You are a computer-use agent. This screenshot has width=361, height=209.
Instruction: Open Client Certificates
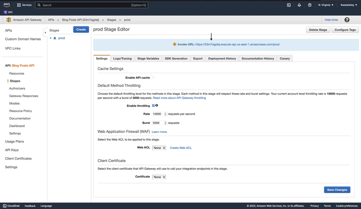[18, 159]
